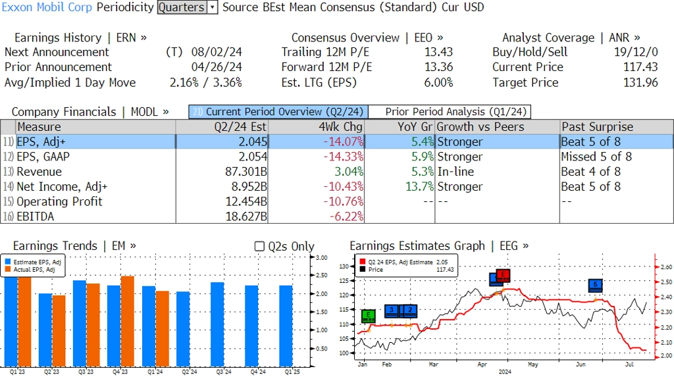
Task: Click the blue marker labeled 5
Action: 595,285
